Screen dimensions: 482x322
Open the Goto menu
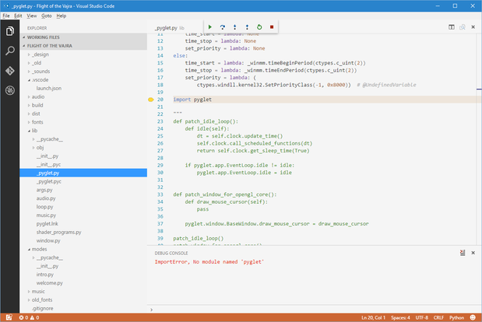coord(47,16)
